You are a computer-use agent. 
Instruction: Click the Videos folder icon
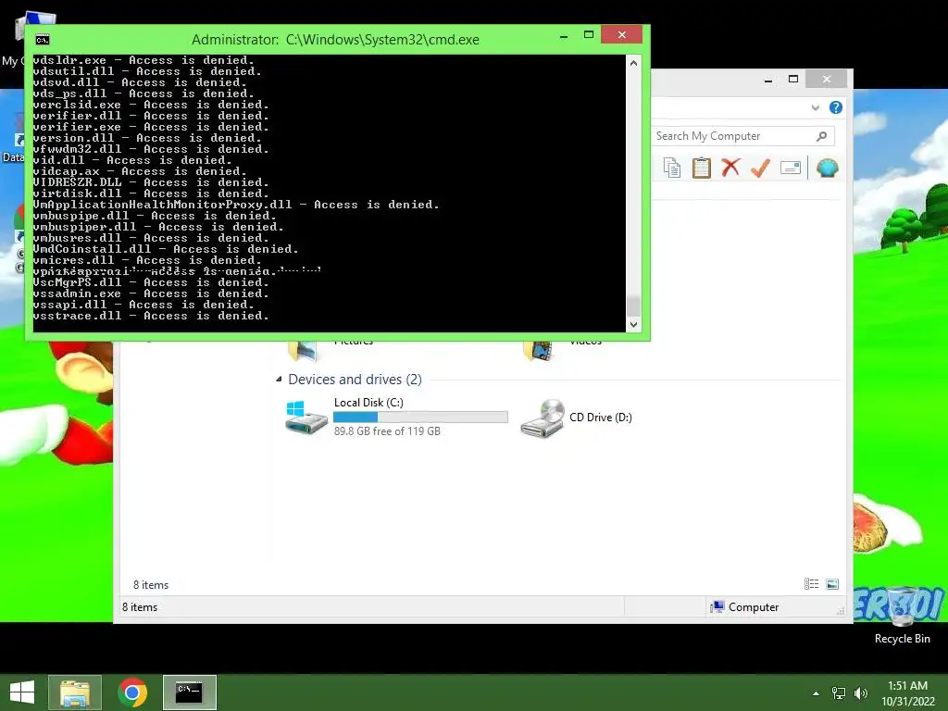(538, 351)
